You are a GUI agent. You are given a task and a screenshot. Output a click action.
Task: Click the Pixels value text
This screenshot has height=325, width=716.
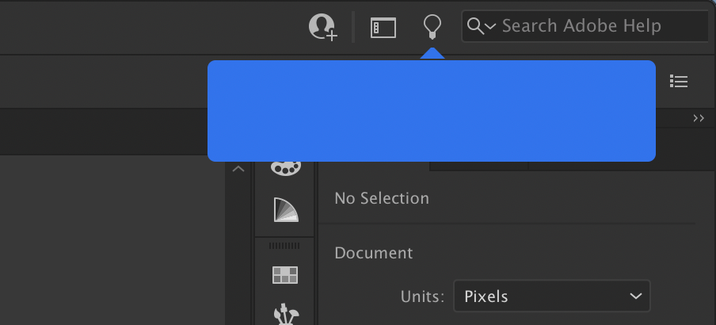(x=486, y=296)
